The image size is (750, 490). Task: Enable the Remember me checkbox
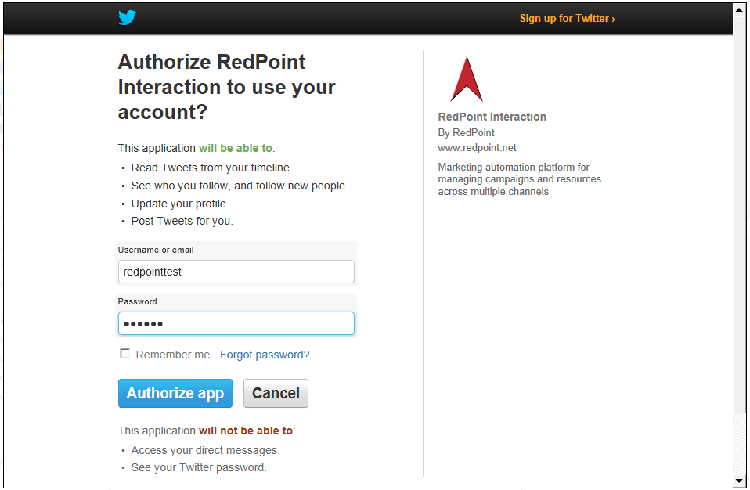(125, 354)
